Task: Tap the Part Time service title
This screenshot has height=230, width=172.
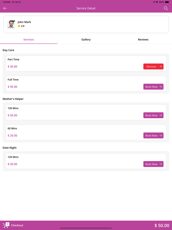Action: 13,59
